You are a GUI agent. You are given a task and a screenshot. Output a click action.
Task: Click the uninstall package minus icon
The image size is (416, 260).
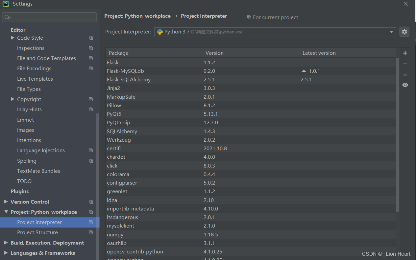click(x=405, y=64)
